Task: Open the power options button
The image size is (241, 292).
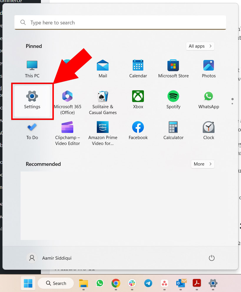Action: [x=212, y=258]
